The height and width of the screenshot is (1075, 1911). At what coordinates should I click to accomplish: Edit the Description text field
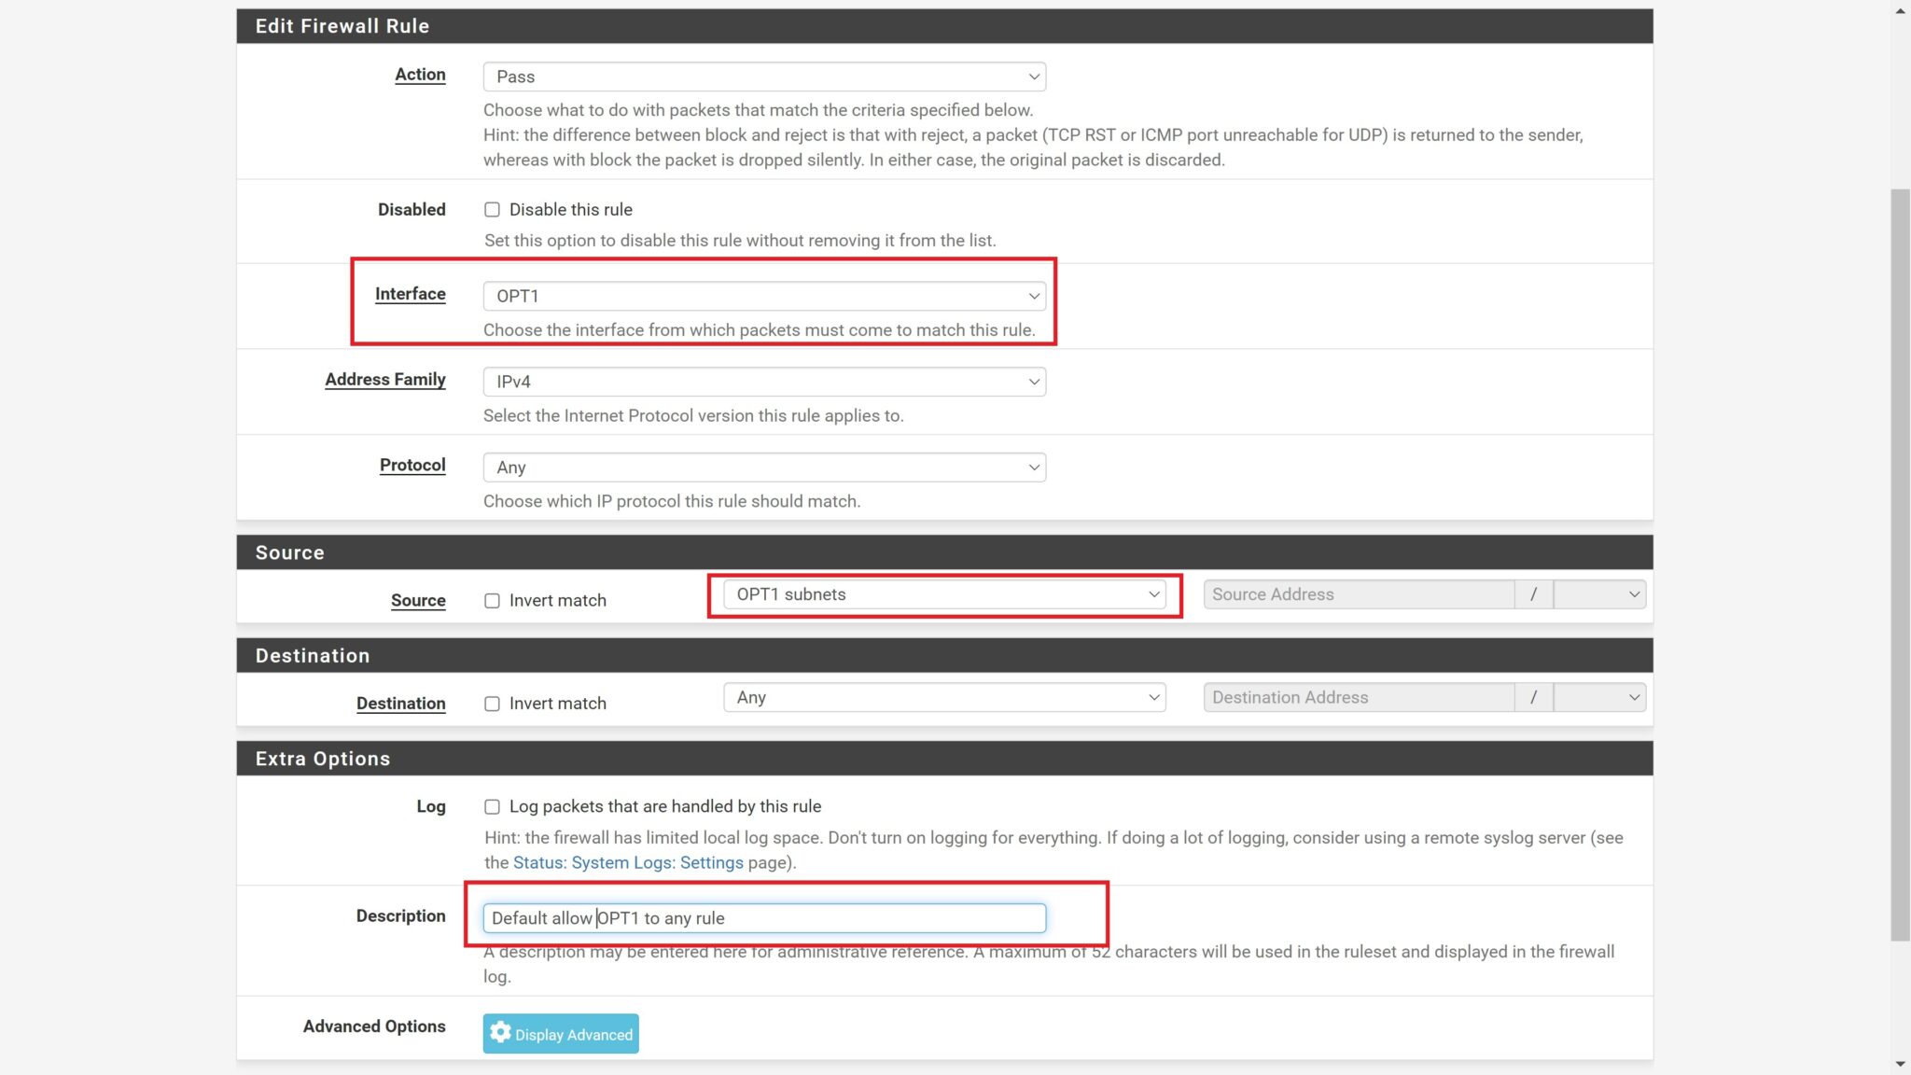[763, 917]
